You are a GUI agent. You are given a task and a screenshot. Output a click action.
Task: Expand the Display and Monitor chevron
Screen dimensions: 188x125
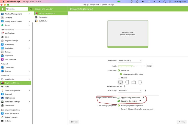(x=29, y=83)
